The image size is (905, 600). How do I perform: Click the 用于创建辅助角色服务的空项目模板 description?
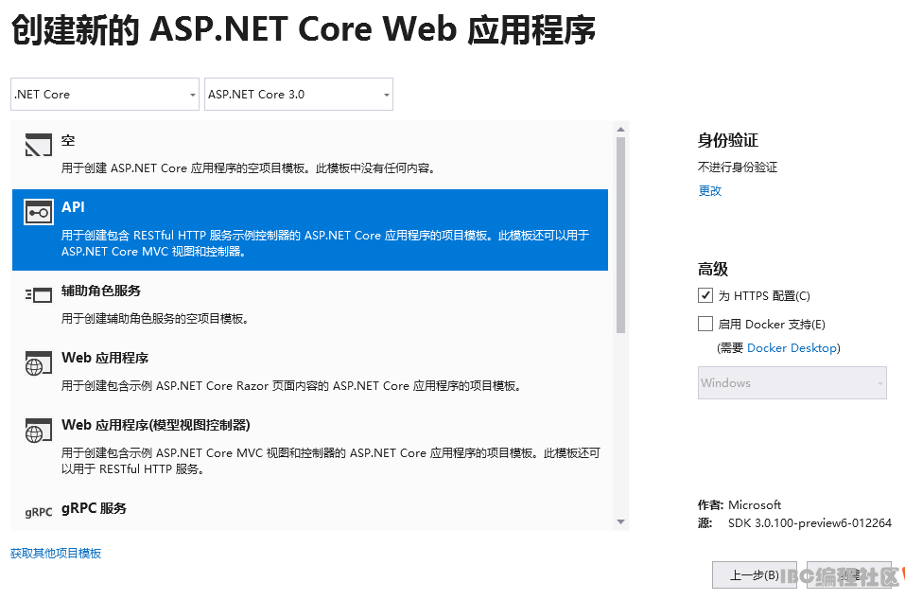click(x=155, y=319)
